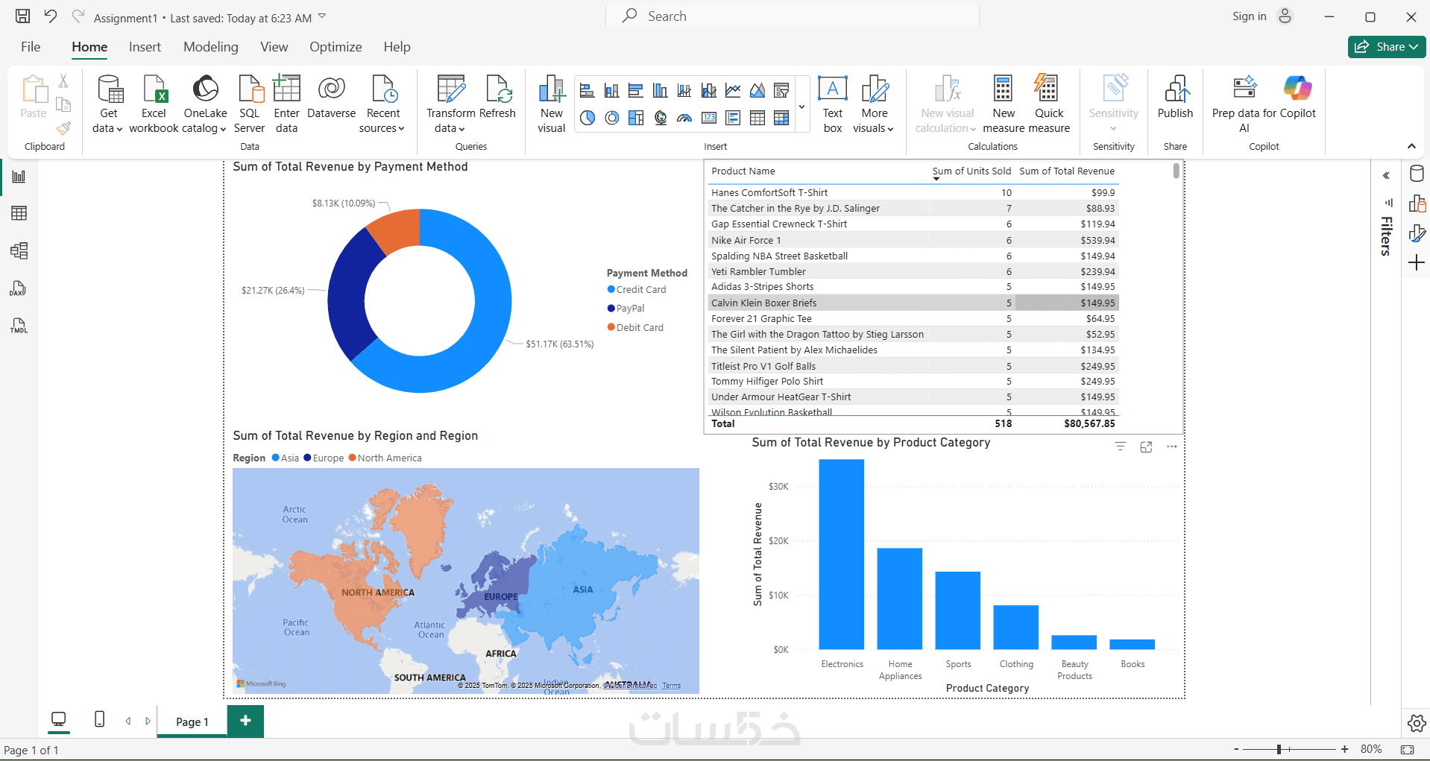This screenshot has height=761, width=1430.
Task: Toggle Europe in the Region map legend
Action: 324,458
